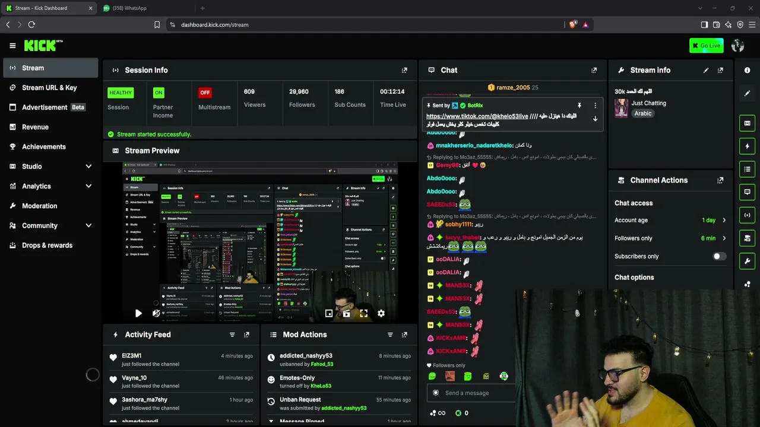
Task: Open the hamburger navigation menu
Action: point(12,46)
